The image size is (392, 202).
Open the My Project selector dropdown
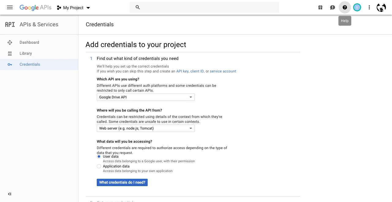coord(73,8)
